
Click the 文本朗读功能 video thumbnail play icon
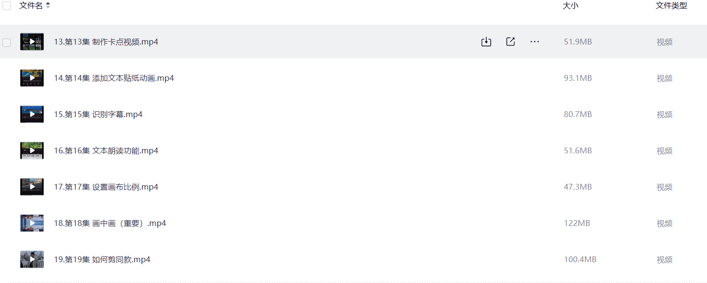[x=32, y=150]
